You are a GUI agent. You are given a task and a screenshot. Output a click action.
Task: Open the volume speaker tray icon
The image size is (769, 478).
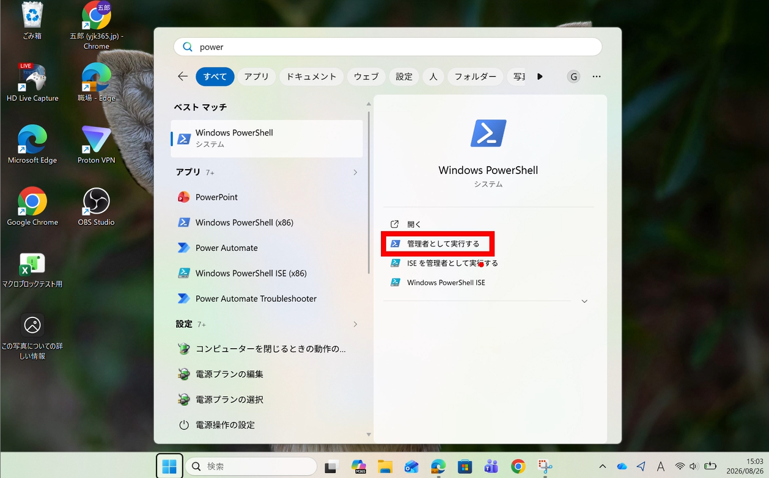click(693, 466)
